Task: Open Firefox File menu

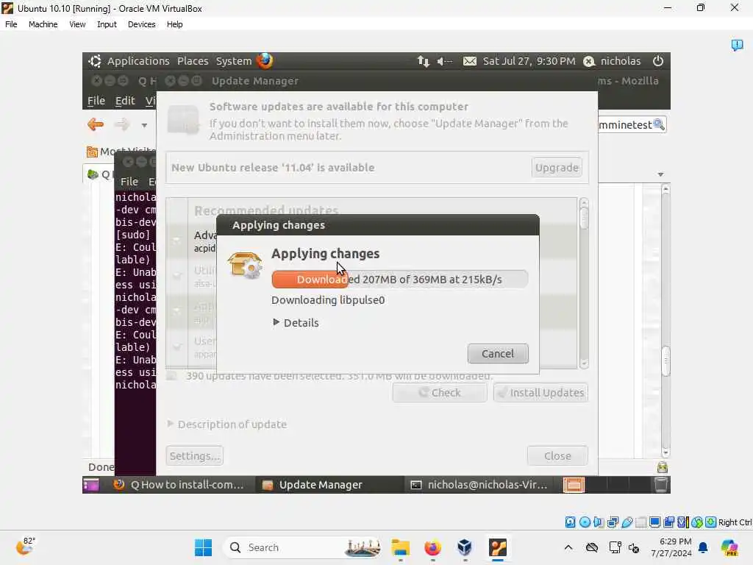Action: pyautogui.click(x=96, y=100)
